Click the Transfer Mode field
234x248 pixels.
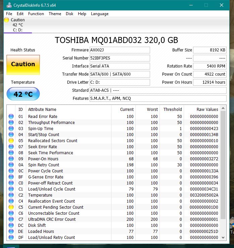point(120,74)
